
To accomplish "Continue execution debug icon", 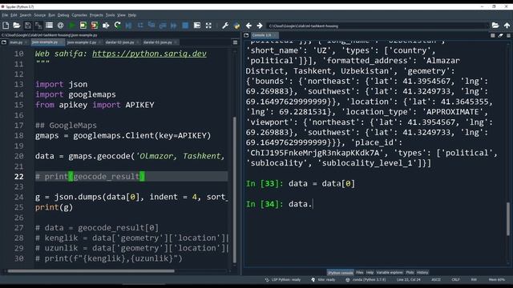I will (174, 26).
